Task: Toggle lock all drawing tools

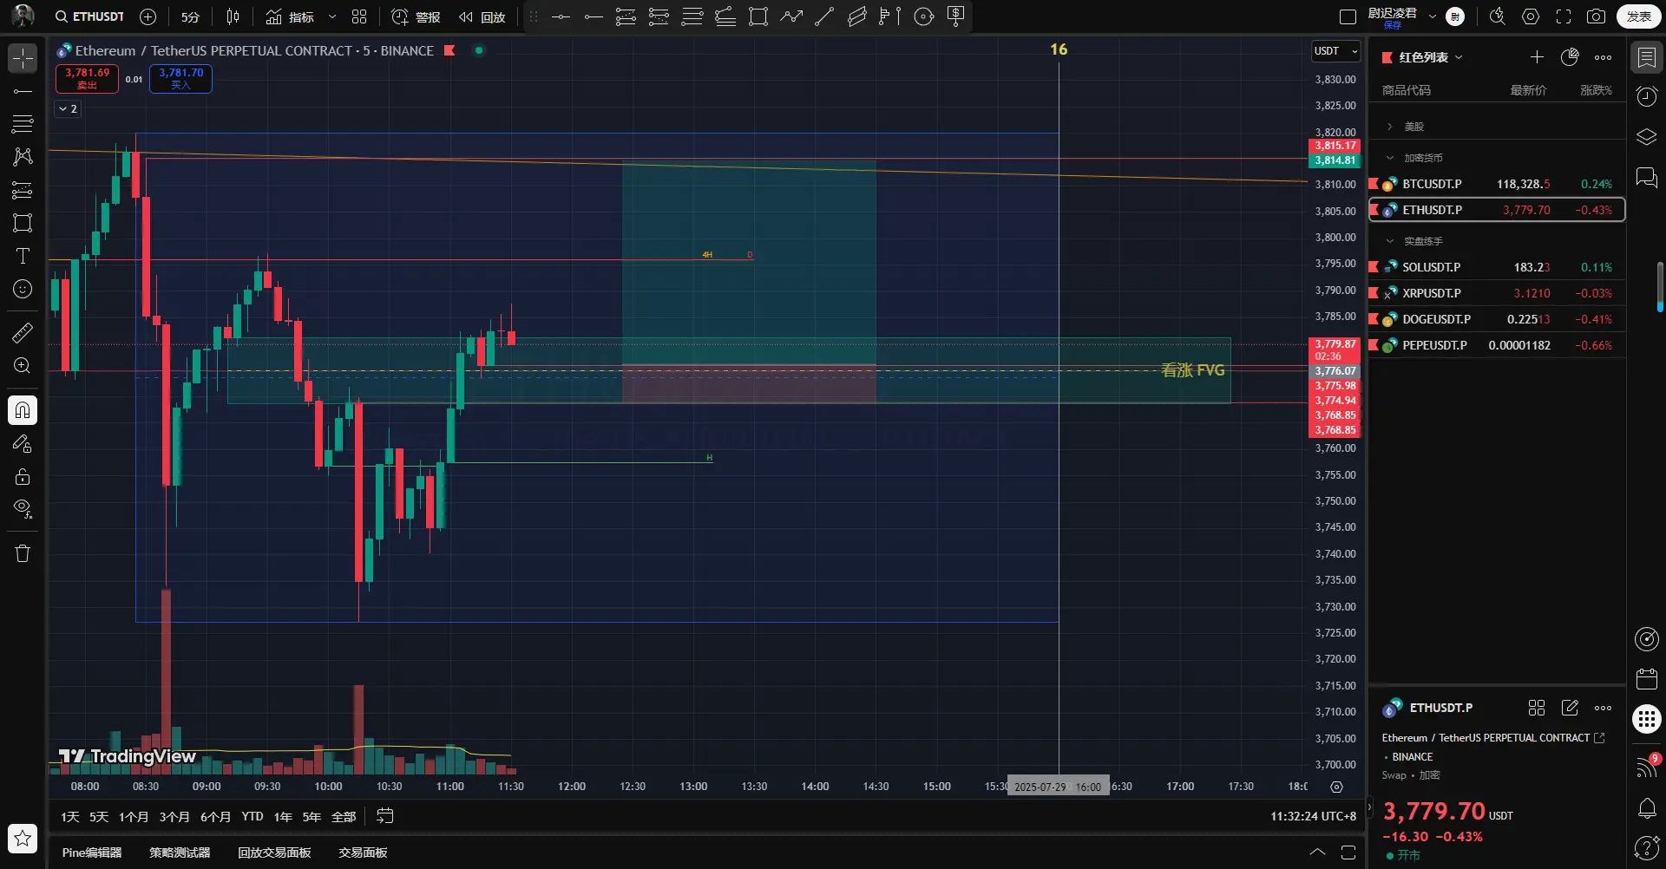Action: click(23, 476)
